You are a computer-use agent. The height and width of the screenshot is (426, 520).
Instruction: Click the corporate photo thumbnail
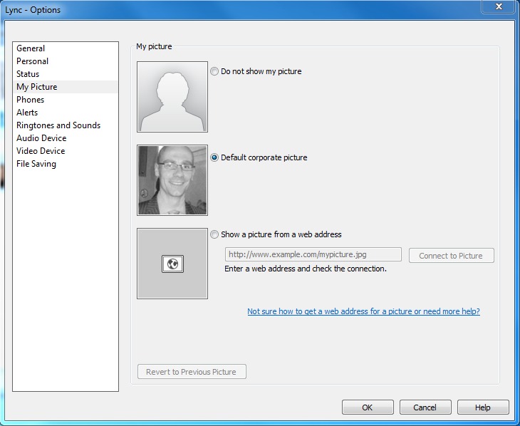[x=172, y=180]
